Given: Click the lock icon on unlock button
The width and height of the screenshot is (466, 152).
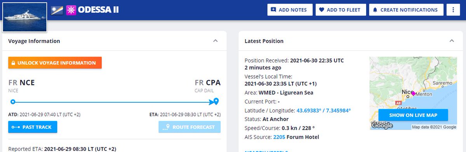Looking at the screenshot, I should pyautogui.click(x=13, y=63).
